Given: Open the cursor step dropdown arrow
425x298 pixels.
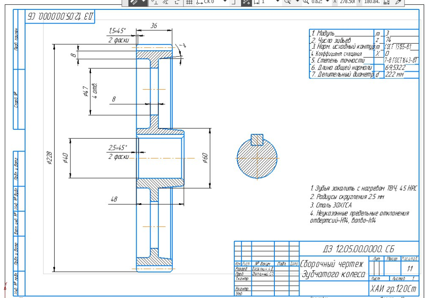Looking at the screenshot, I should 277,2.
